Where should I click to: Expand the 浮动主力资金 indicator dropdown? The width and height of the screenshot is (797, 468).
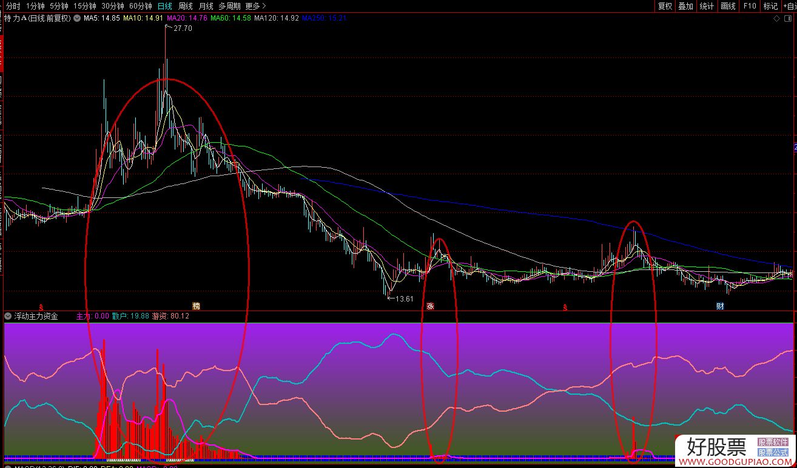[x=8, y=316]
